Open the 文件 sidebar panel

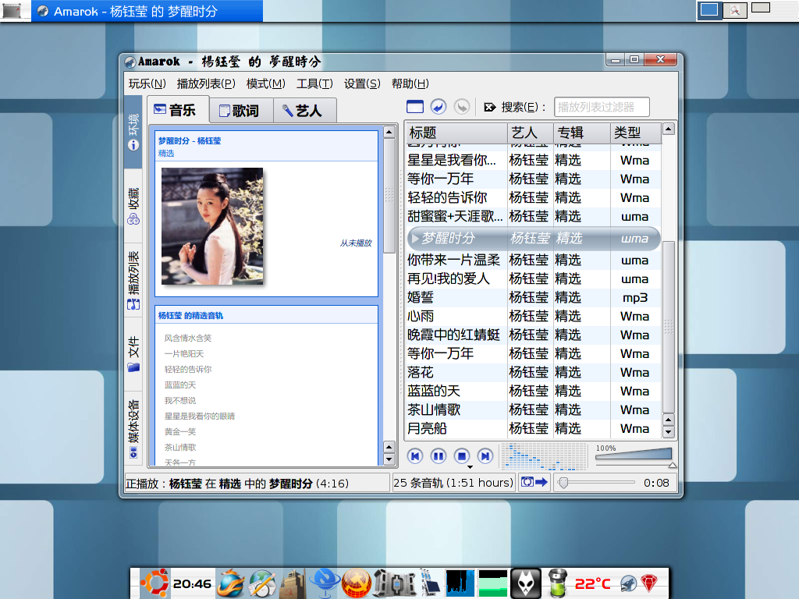pyautogui.click(x=133, y=353)
